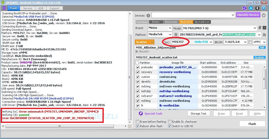Browse firmware with the folder icon
The image size is (269, 139).
click(264, 35)
